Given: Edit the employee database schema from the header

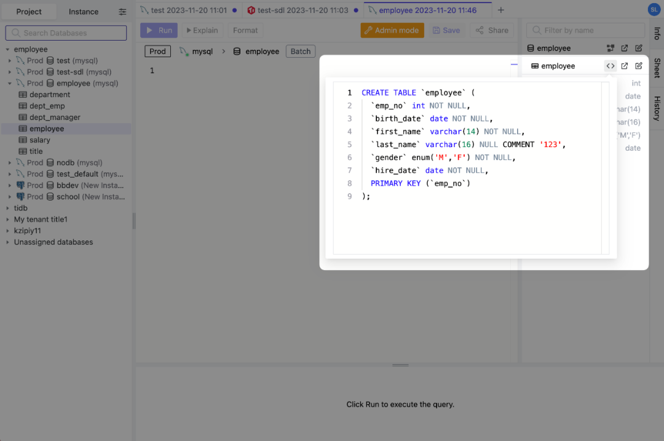Looking at the screenshot, I should point(639,49).
